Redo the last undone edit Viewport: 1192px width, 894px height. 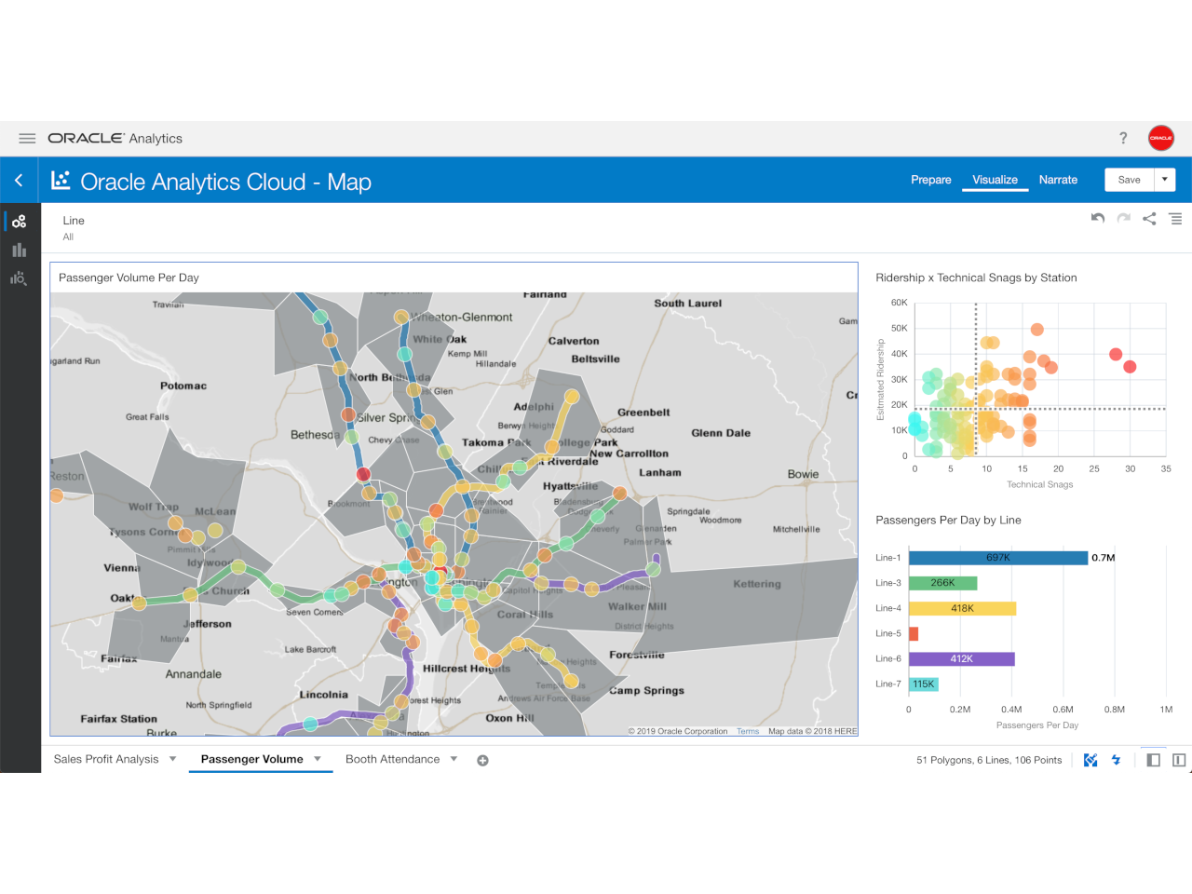1124,219
